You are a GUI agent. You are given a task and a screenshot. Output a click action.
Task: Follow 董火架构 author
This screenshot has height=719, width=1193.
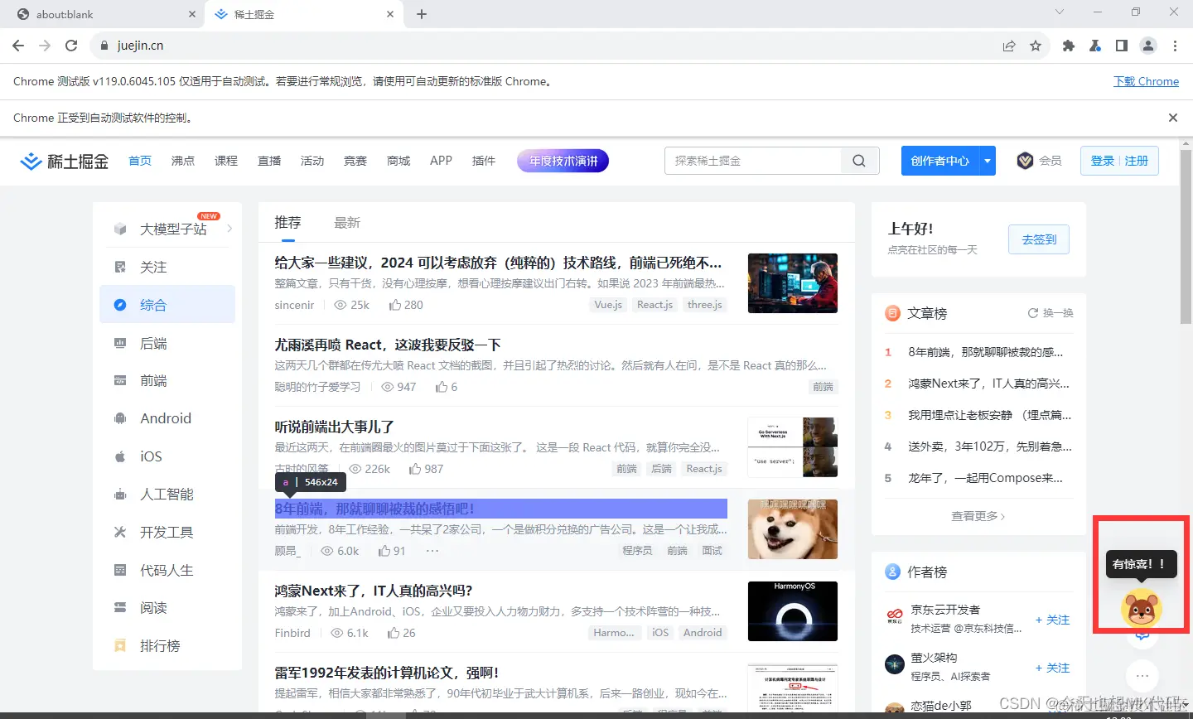pyautogui.click(x=1052, y=668)
